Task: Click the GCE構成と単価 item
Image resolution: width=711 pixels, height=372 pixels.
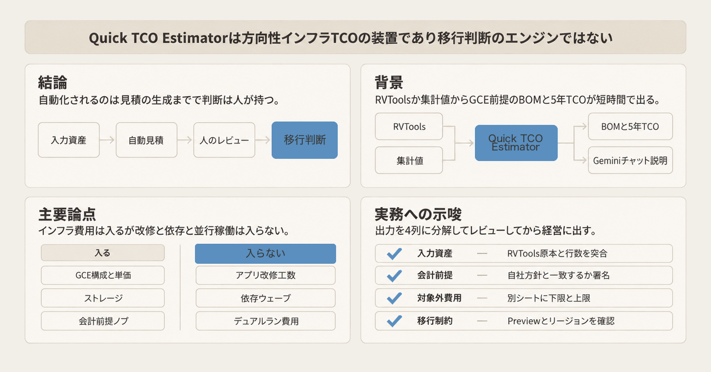Action: coord(103,275)
